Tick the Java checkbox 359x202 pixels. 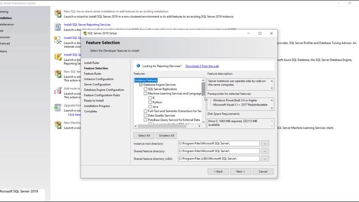pyautogui.click(x=150, y=107)
